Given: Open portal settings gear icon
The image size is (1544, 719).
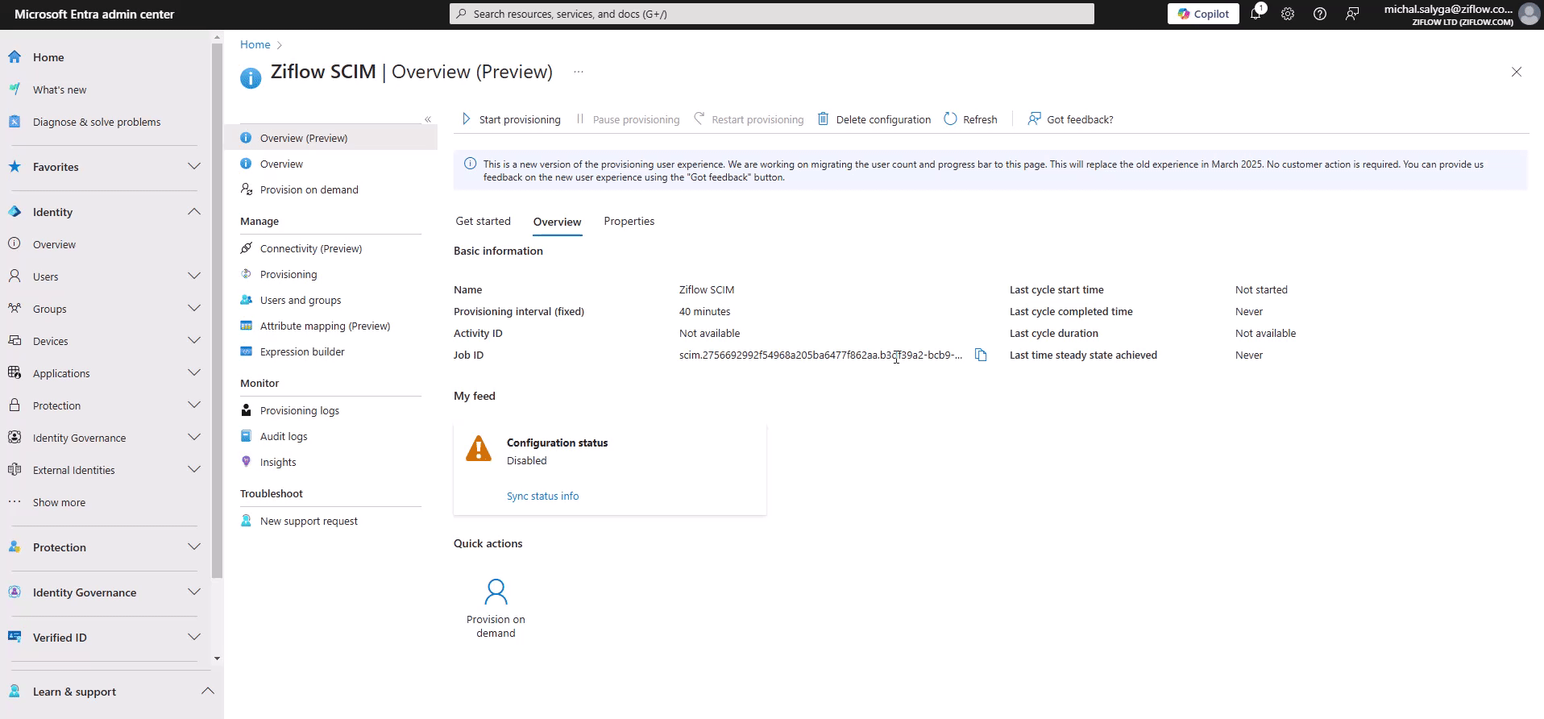Looking at the screenshot, I should click(x=1288, y=14).
